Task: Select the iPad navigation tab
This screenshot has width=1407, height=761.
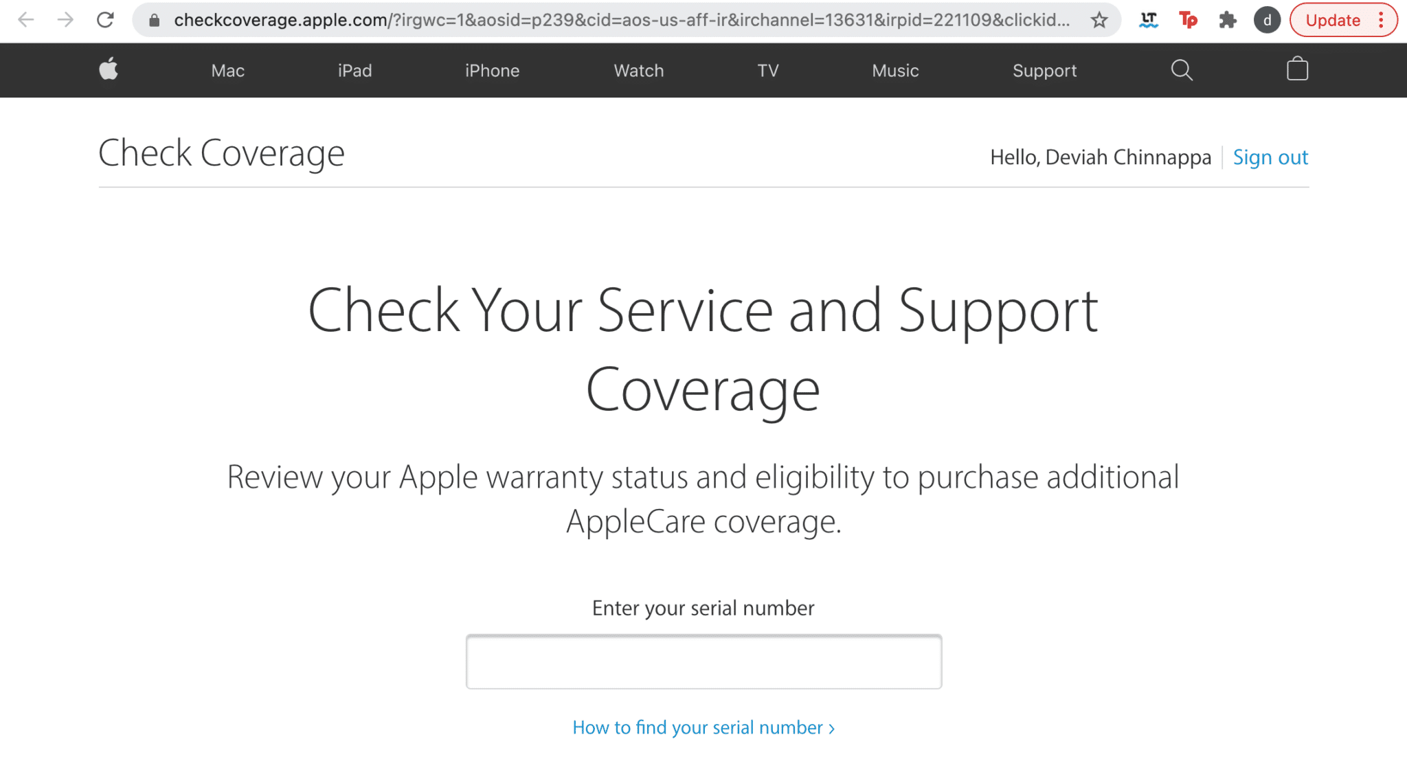Action: [x=354, y=69]
